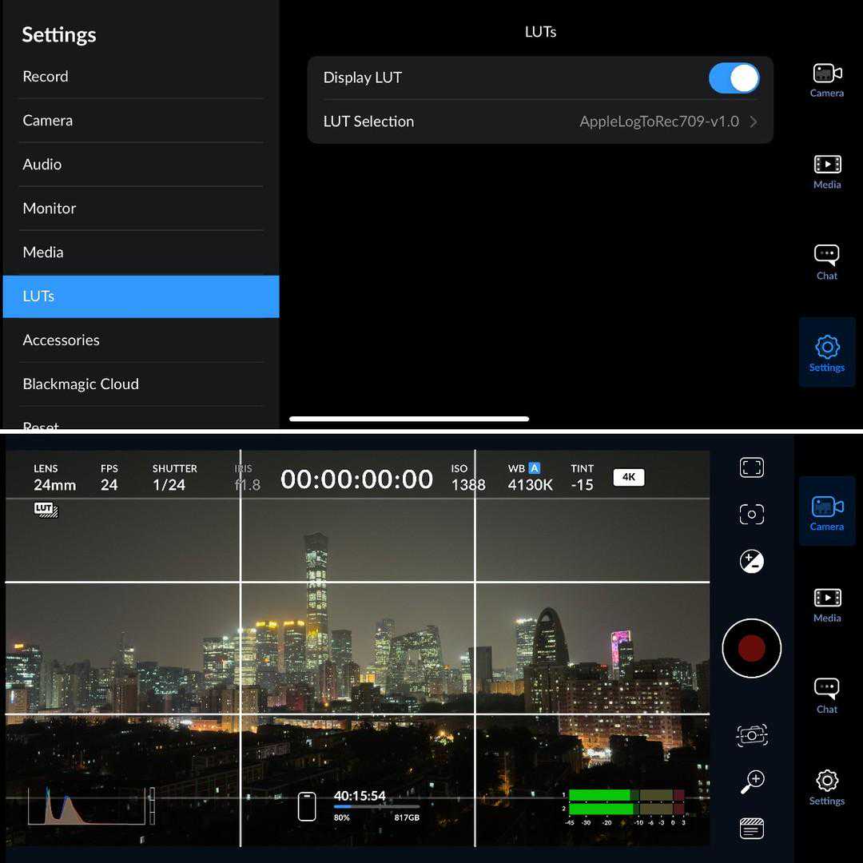Tap the autofocus target icon

tap(751, 515)
